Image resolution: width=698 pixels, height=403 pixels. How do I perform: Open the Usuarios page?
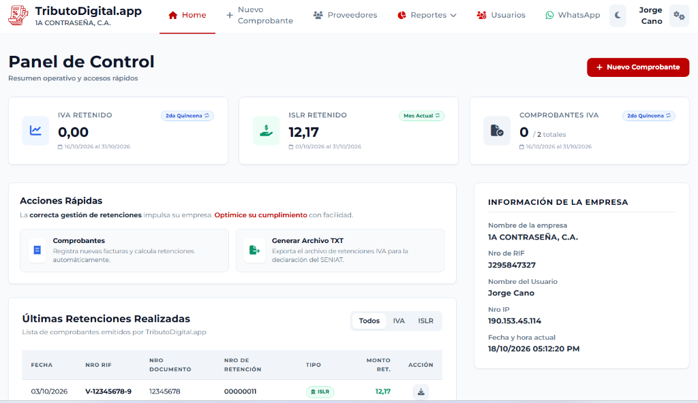(x=501, y=15)
